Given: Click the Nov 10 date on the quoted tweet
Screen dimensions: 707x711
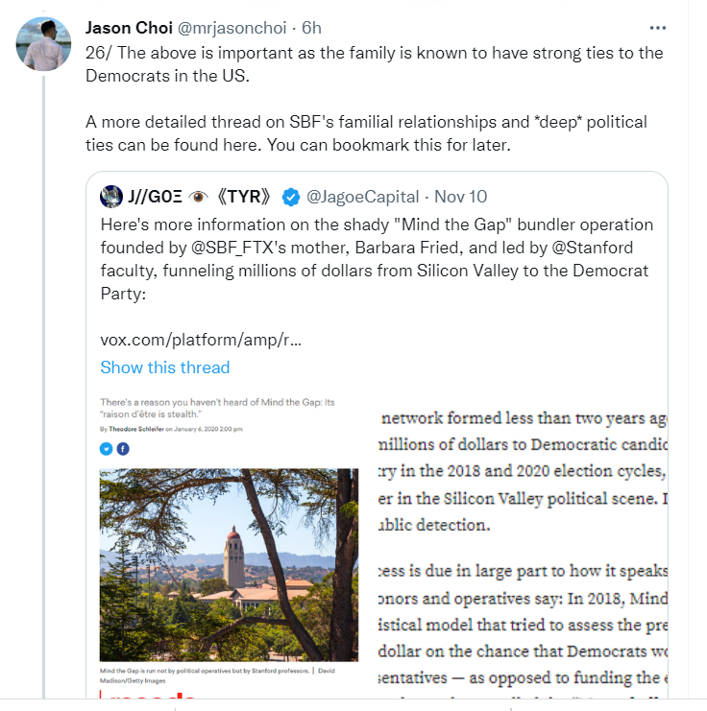Looking at the screenshot, I should tap(461, 197).
